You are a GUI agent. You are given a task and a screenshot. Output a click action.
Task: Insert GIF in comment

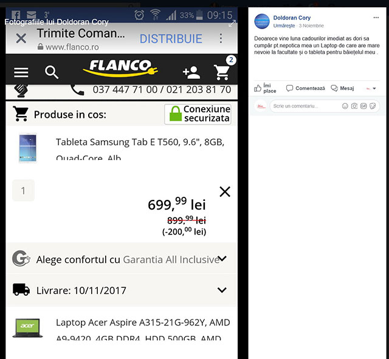363,106
